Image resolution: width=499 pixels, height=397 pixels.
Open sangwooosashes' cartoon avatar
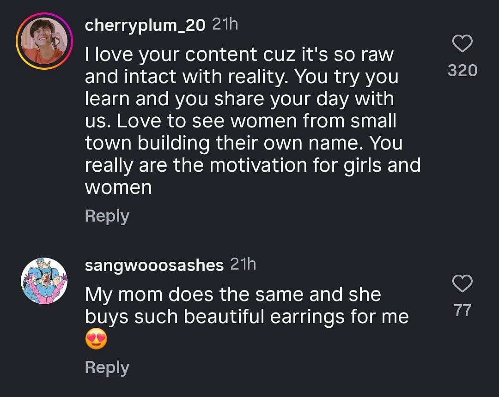click(44, 281)
